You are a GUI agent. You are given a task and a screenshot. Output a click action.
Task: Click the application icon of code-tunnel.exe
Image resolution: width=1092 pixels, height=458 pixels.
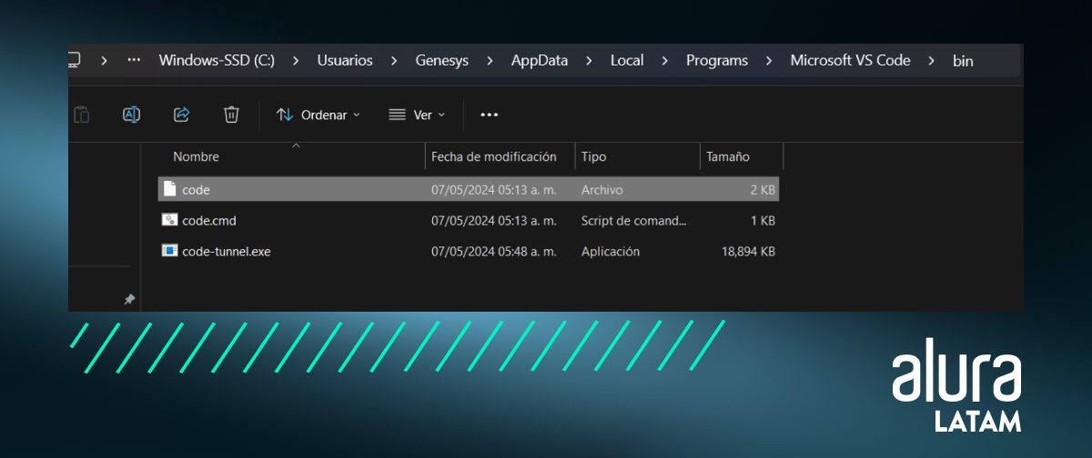click(169, 251)
